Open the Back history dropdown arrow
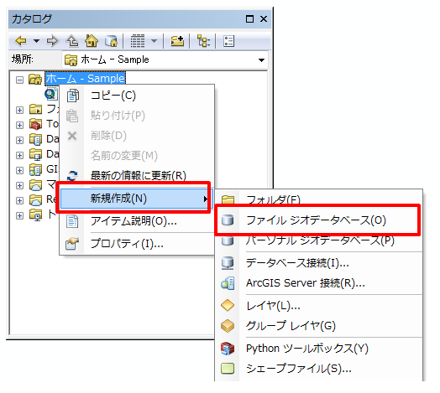 [36, 41]
